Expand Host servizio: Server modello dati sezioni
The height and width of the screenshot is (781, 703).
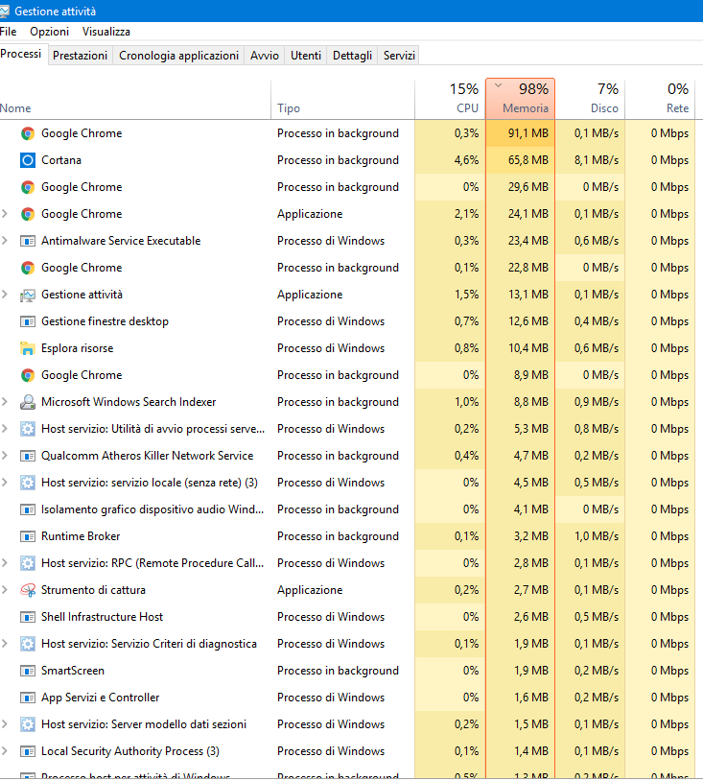5,724
